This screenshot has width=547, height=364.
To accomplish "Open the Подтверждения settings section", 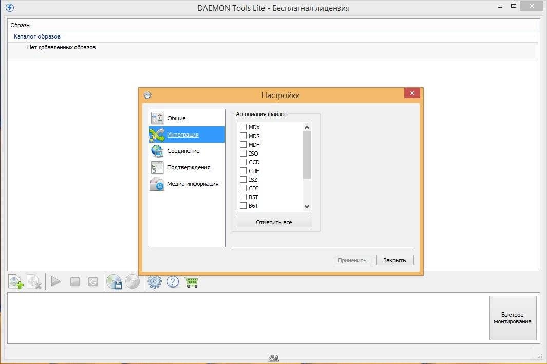I will (187, 167).
